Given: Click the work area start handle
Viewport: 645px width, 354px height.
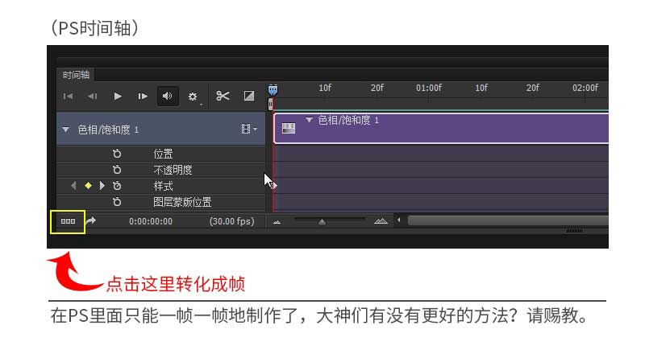Looking at the screenshot, I should tap(270, 105).
